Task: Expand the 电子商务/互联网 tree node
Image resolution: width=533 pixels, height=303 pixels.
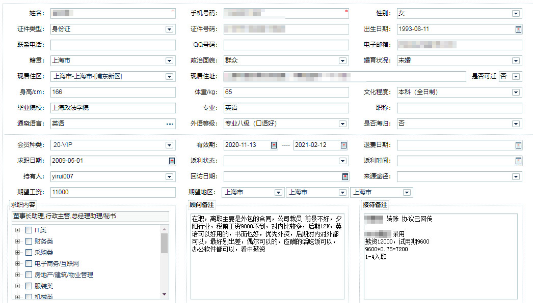Action: point(17,264)
